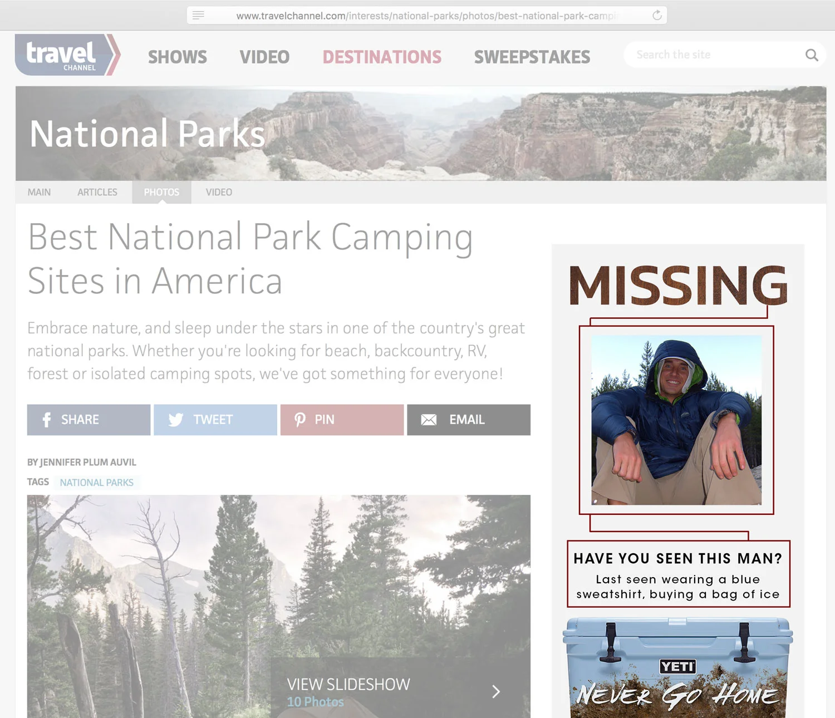835x718 pixels.
Task: Open the Shows menu
Action: [x=178, y=57]
